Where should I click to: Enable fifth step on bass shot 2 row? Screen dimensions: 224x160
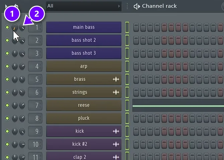[164, 40]
